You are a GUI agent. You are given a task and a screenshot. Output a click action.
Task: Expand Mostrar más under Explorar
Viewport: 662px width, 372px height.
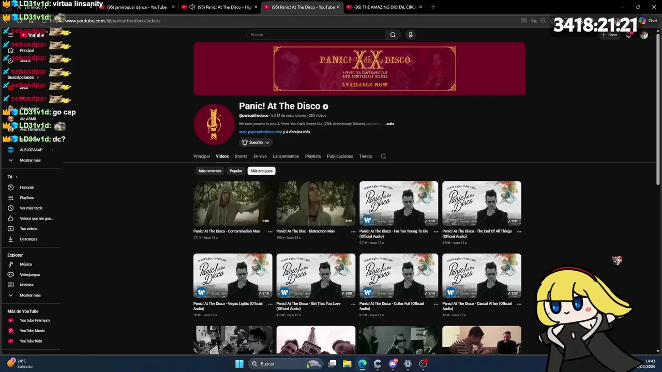point(31,295)
